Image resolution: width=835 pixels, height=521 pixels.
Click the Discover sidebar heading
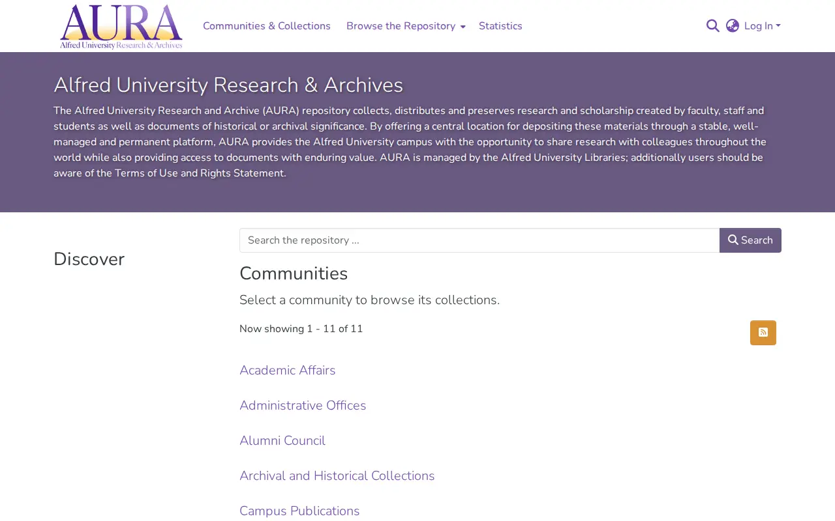coord(89,259)
